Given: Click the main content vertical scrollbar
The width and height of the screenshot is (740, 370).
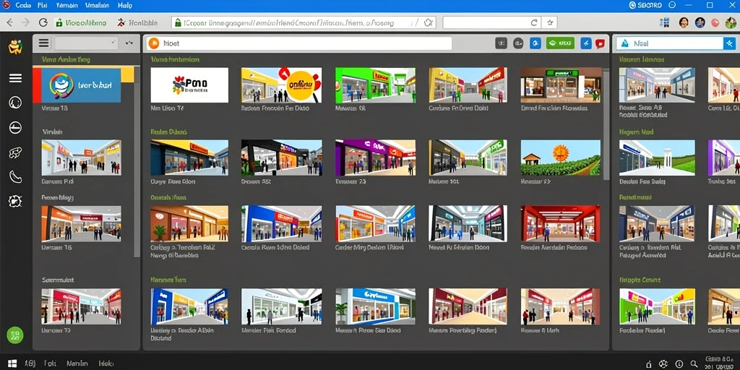Looking at the screenshot, I should (x=606, y=124).
